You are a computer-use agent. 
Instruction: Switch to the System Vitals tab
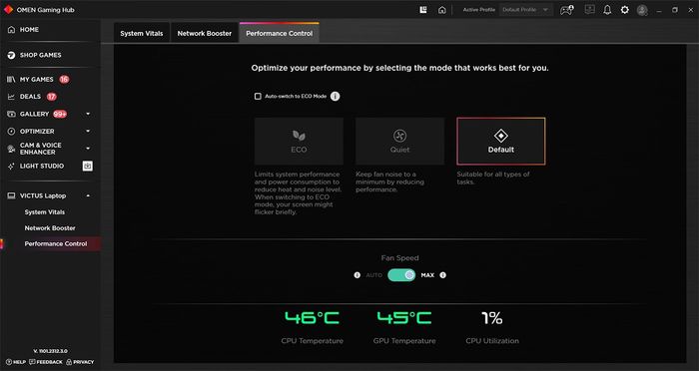point(142,33)
